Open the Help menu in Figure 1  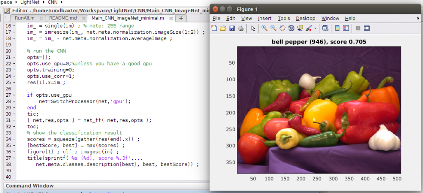(x=350, y=18)
